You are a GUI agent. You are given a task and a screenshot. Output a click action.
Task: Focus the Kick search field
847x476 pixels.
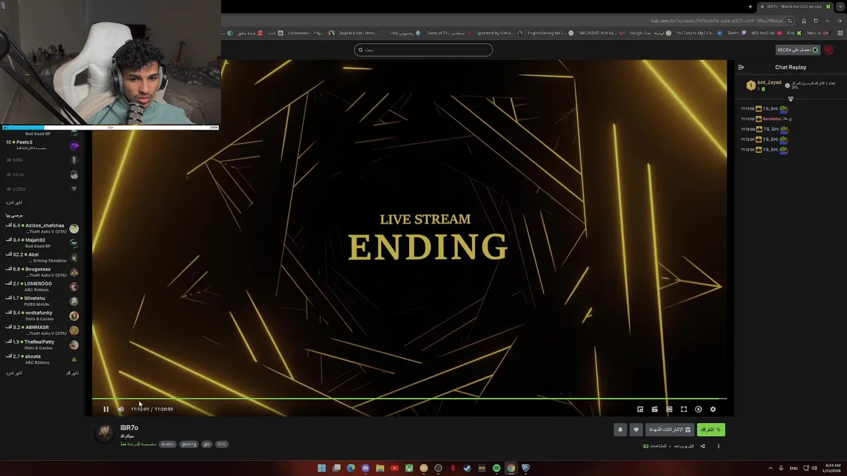pyautogui.click(x=423, y=50)
